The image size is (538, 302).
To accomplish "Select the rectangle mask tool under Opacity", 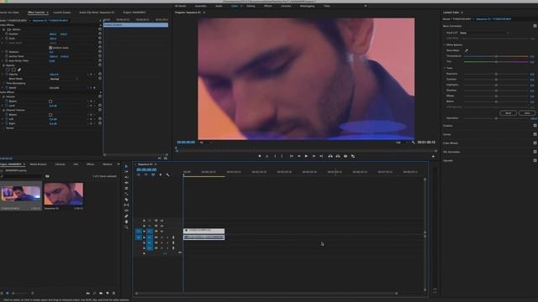I will tap(13, 70).
